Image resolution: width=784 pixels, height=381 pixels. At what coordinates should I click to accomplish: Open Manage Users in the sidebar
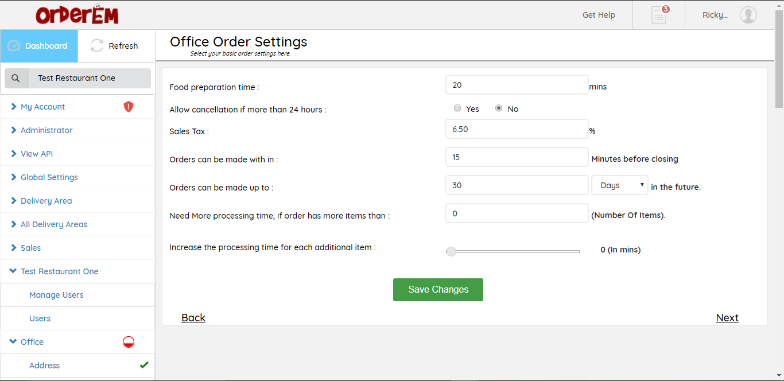[x=56, y=295]
